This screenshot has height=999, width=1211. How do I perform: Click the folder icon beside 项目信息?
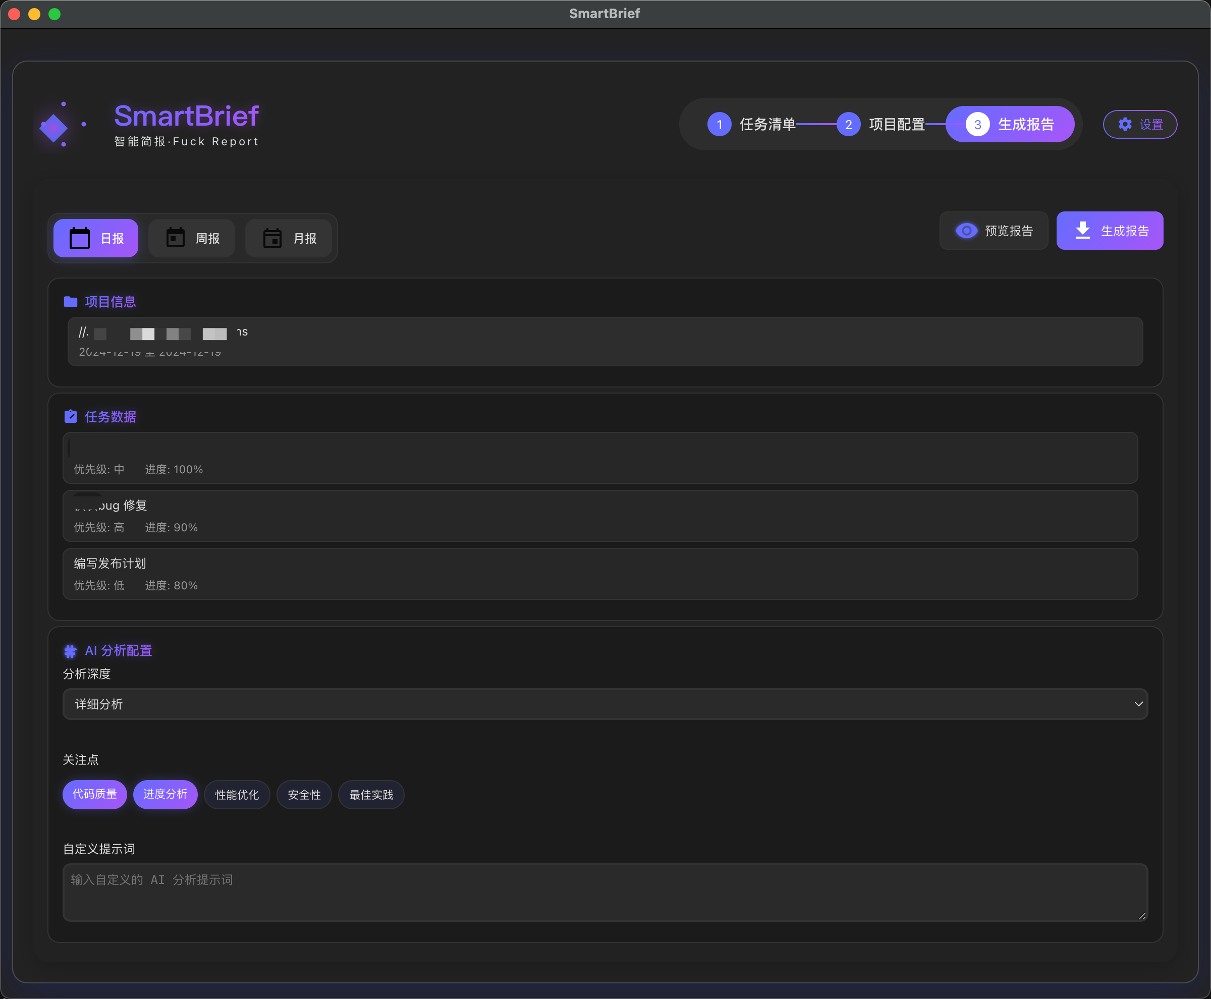pyautogui.click(x=70, y=302)
